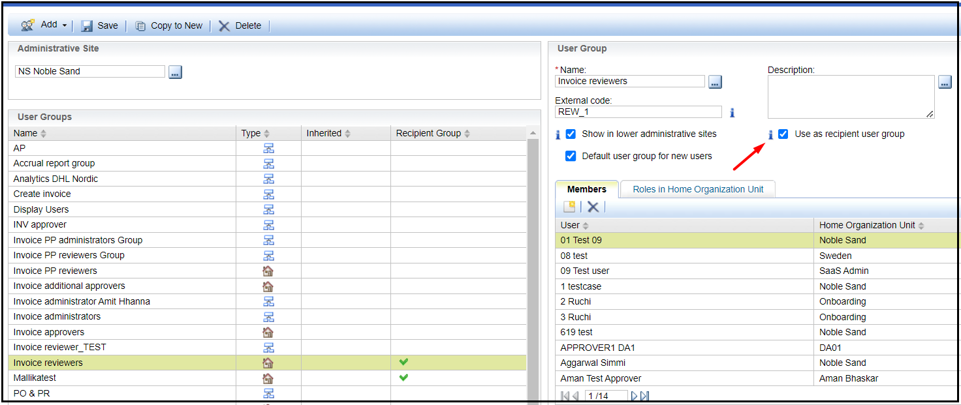Screen dimensions: 961x405
Task: Select the Invoice administrators user group
Action: coord(57,316)
